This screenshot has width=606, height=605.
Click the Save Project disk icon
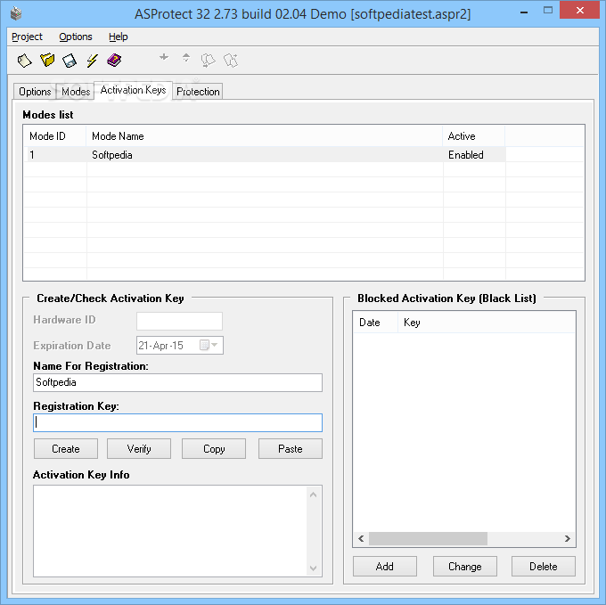coord(70,61)
